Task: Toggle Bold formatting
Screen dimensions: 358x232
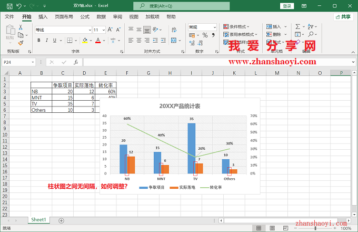Action: [x=39, y=41]
